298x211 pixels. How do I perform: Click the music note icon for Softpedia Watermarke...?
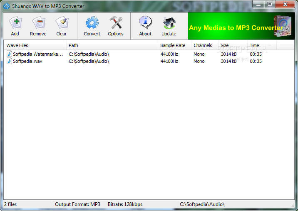[x=9, y=54]
